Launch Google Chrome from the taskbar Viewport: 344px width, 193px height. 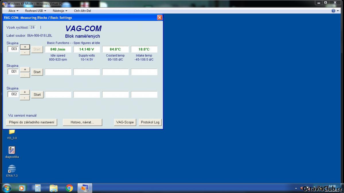pyautogui.click(x=69, y=188)
